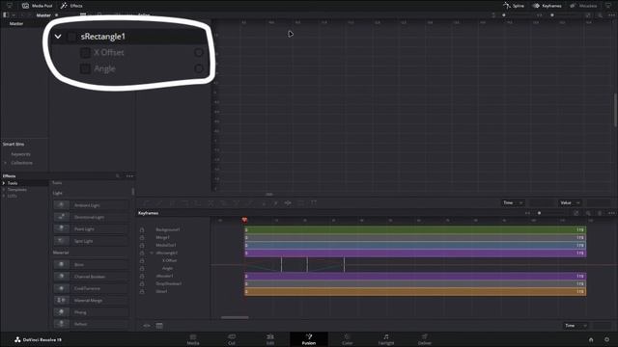618x347 pixels.
Task: Click the red playhead marker
Action: point(244,220)
